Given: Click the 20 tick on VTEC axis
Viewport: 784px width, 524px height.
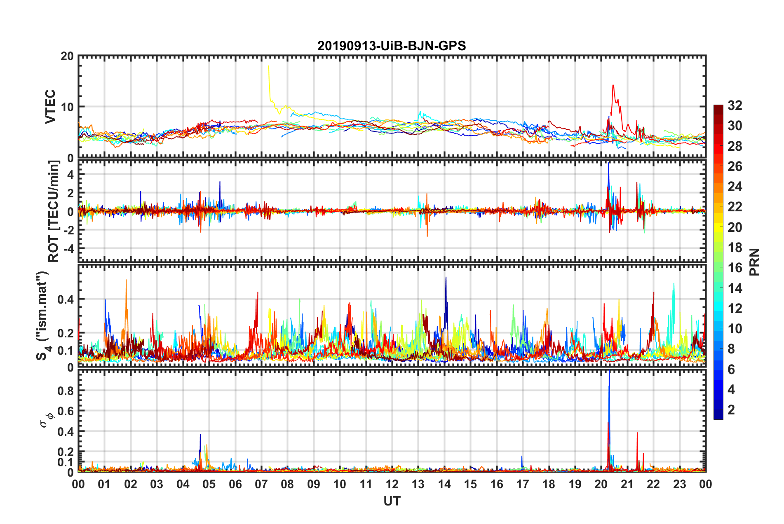Looking at the screenshot, I should [67, 56].
